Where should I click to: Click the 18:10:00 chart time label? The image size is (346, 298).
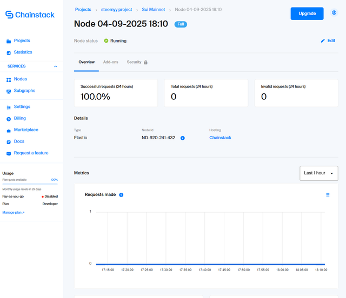(x=321, y=270)
